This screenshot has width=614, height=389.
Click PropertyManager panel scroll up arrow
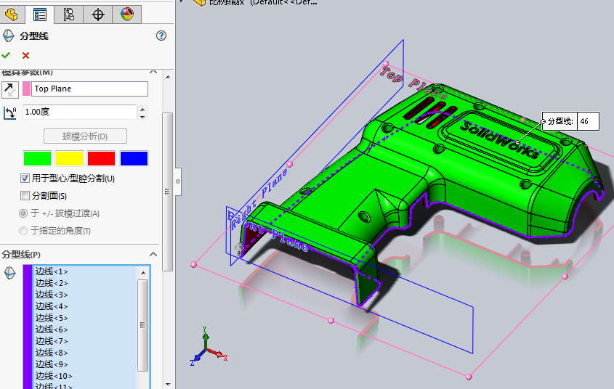(x=168, y=77)
